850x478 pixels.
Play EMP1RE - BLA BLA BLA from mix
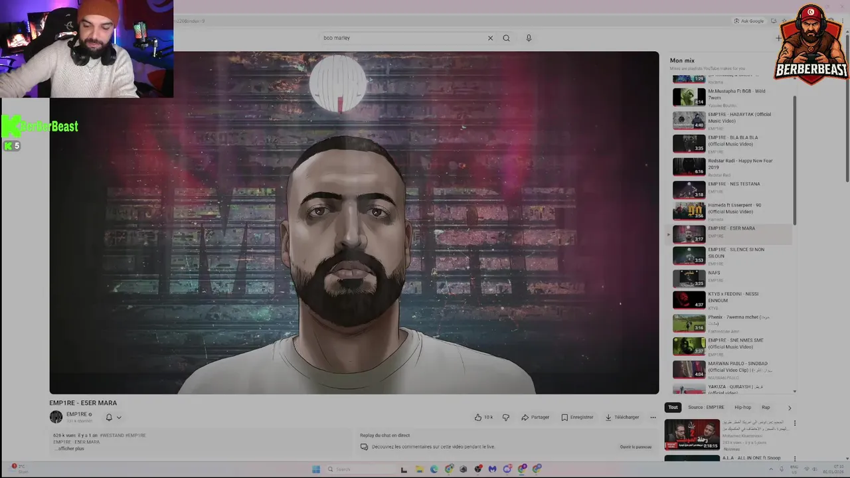pyautogui.click(x=730, y=143)
